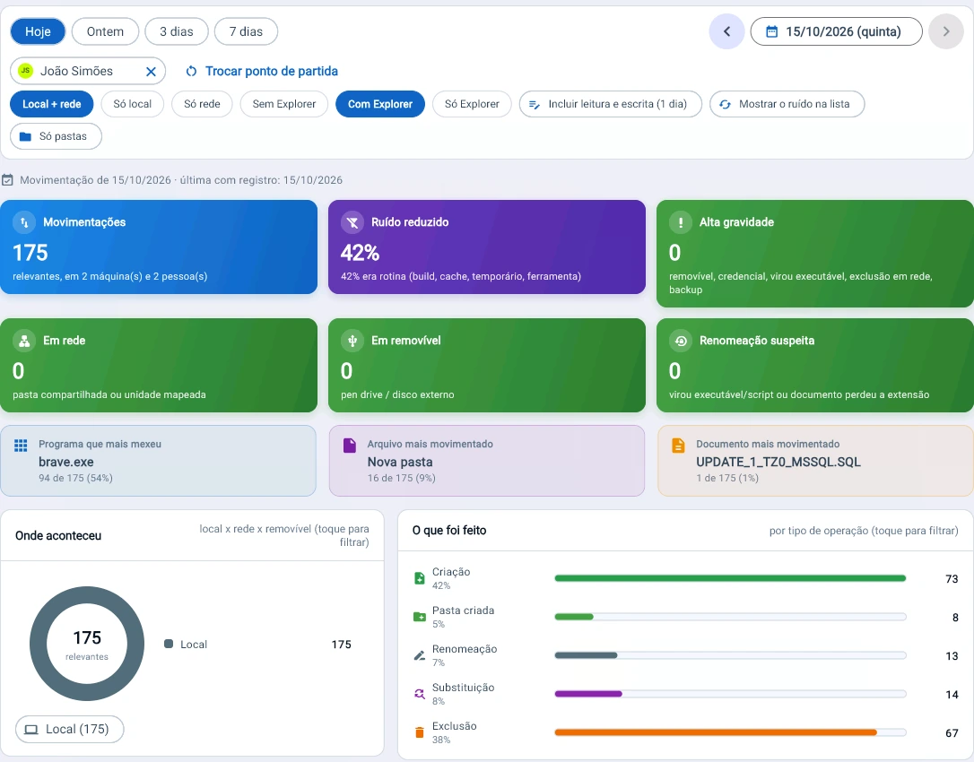Click the 175 relevantes donut chart
974x762 pixels.
pos(87,644)
